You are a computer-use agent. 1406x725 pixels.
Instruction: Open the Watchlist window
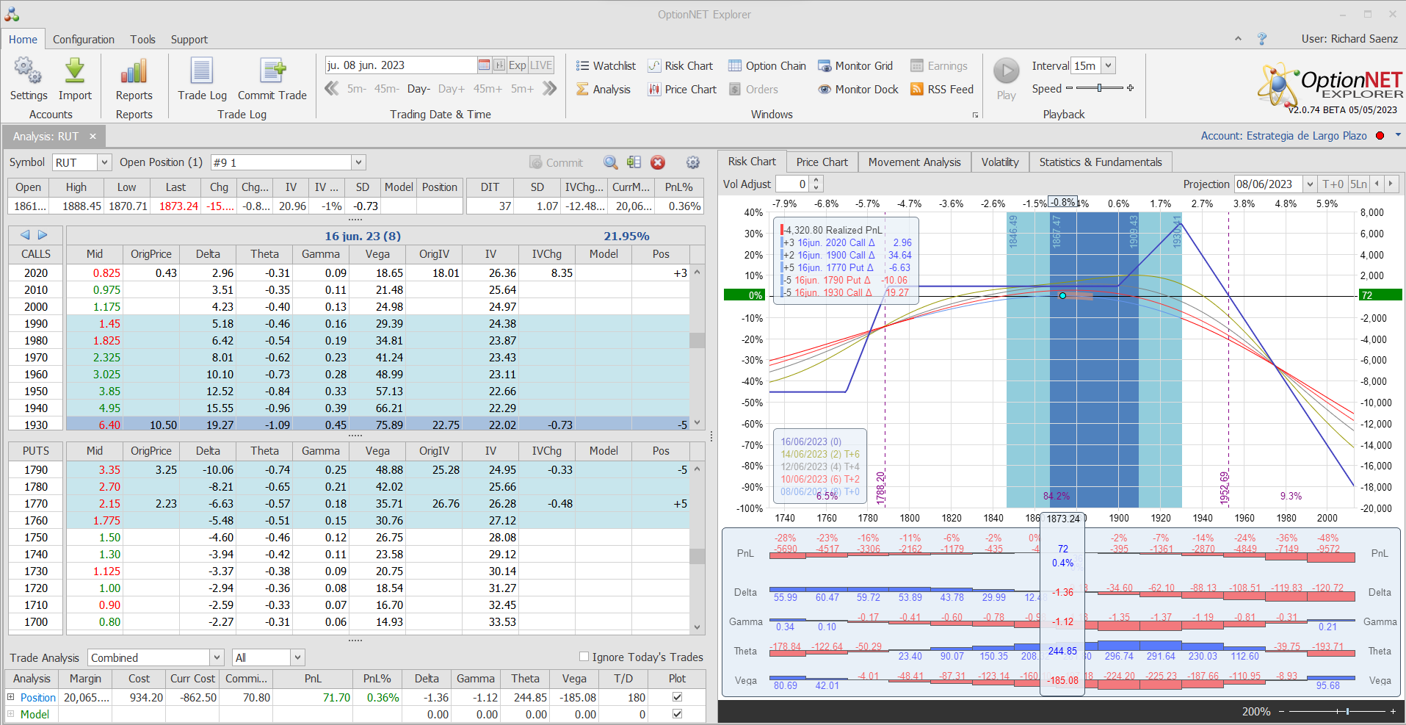606,66
